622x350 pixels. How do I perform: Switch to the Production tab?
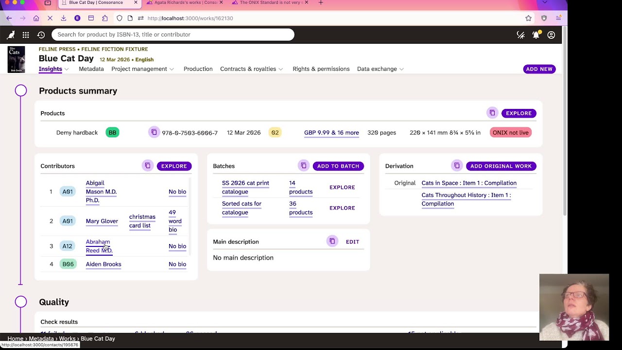(198, 69)
